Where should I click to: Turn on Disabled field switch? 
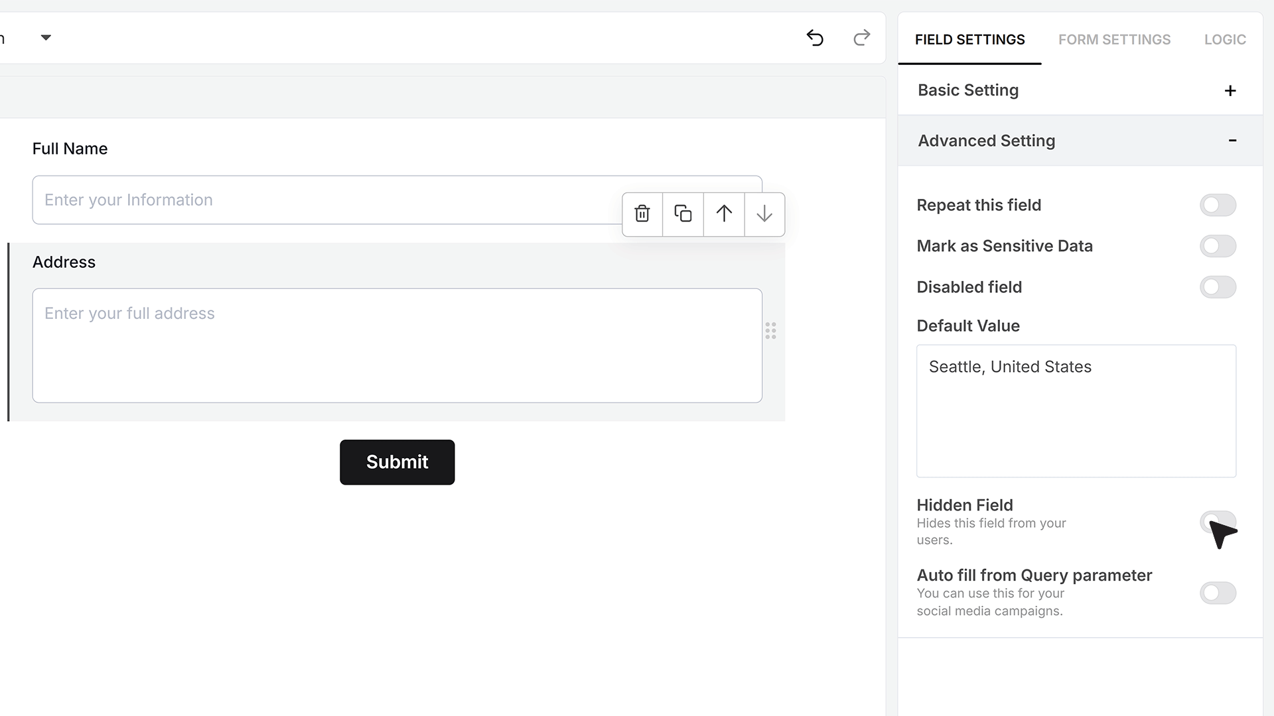1218,288
